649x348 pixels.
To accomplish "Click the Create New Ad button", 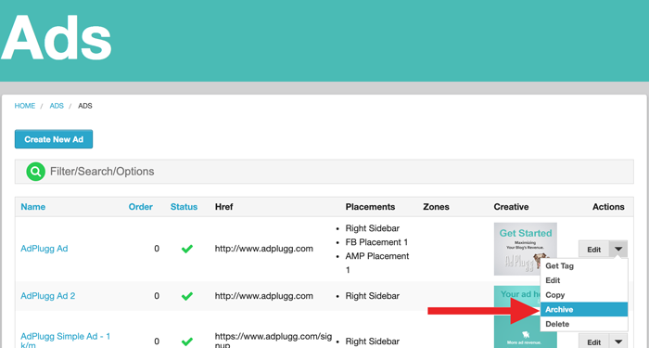I will click(54, 139).
